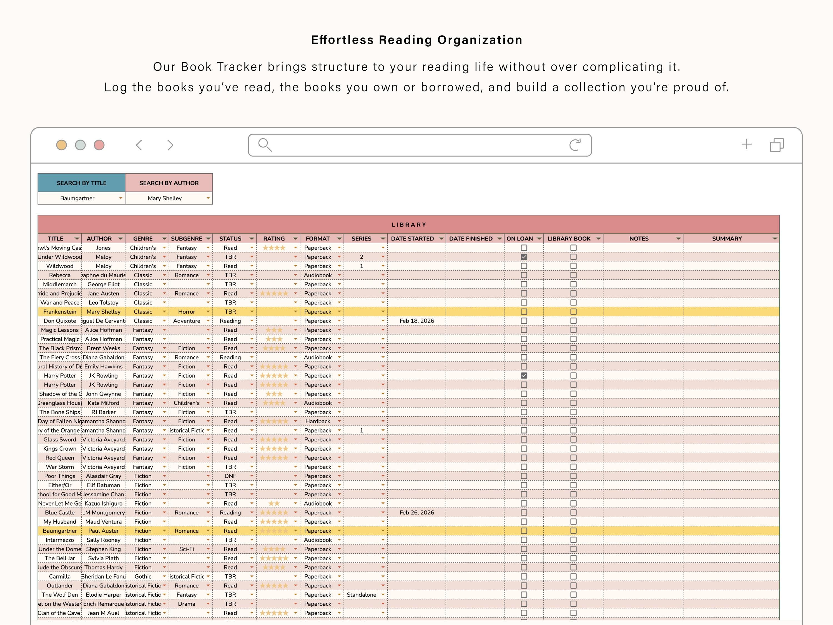Open the AUTHOR column filter icon
833x625 pixels.
pyautogui.click(x=121, y=238)
